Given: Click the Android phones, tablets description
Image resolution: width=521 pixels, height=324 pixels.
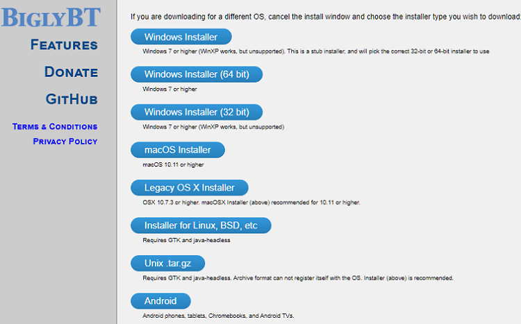Looking at the screenshot, I should coord(218,316).
